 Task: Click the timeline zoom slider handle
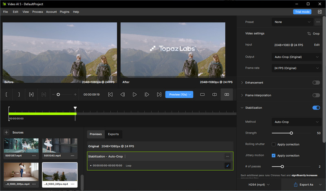(x=58, y=94)
